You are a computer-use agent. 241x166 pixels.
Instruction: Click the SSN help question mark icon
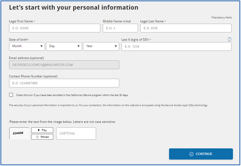(x=229, y=39)
